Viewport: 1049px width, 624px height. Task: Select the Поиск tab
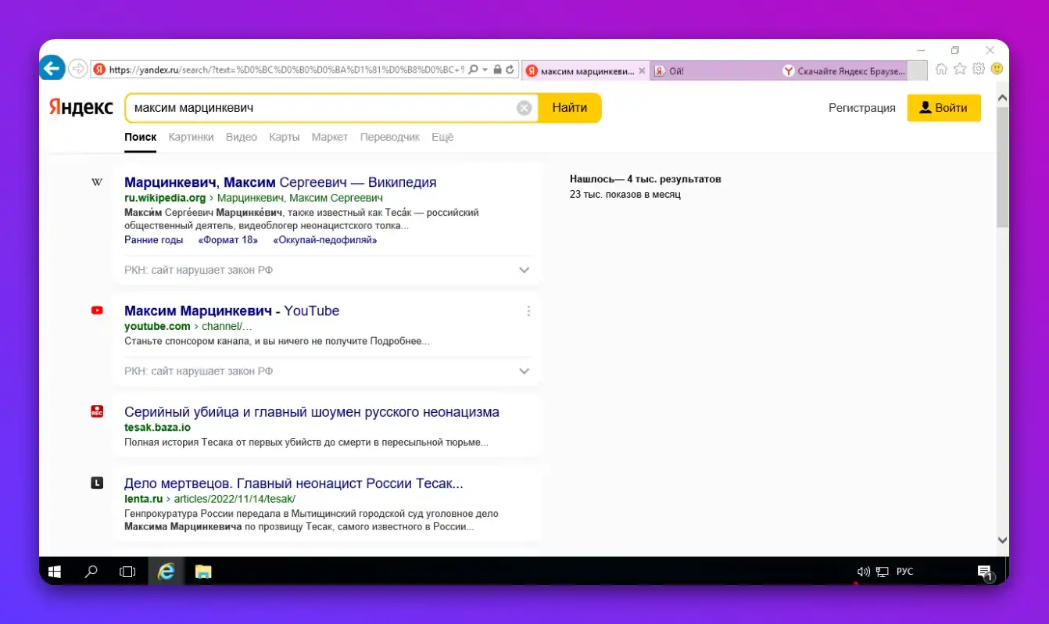pyautogui.click(x=141, y=137)
